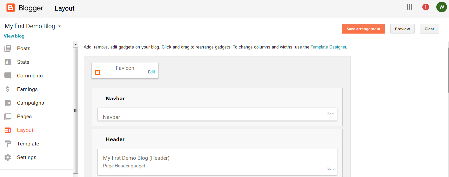Screen dimensions: 449x177
Task: Open the Template Designer link
Action: tap(328, 47)
